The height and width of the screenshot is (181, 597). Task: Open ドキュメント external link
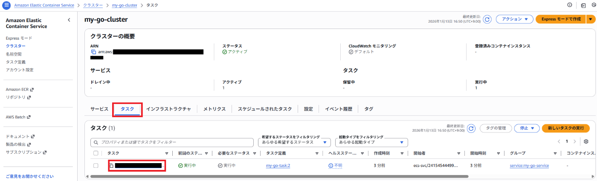click(20, 136)
